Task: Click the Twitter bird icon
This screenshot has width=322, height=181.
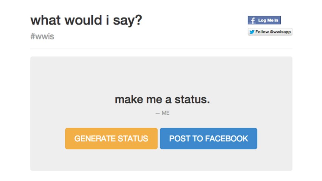Action: pos(252,32)
